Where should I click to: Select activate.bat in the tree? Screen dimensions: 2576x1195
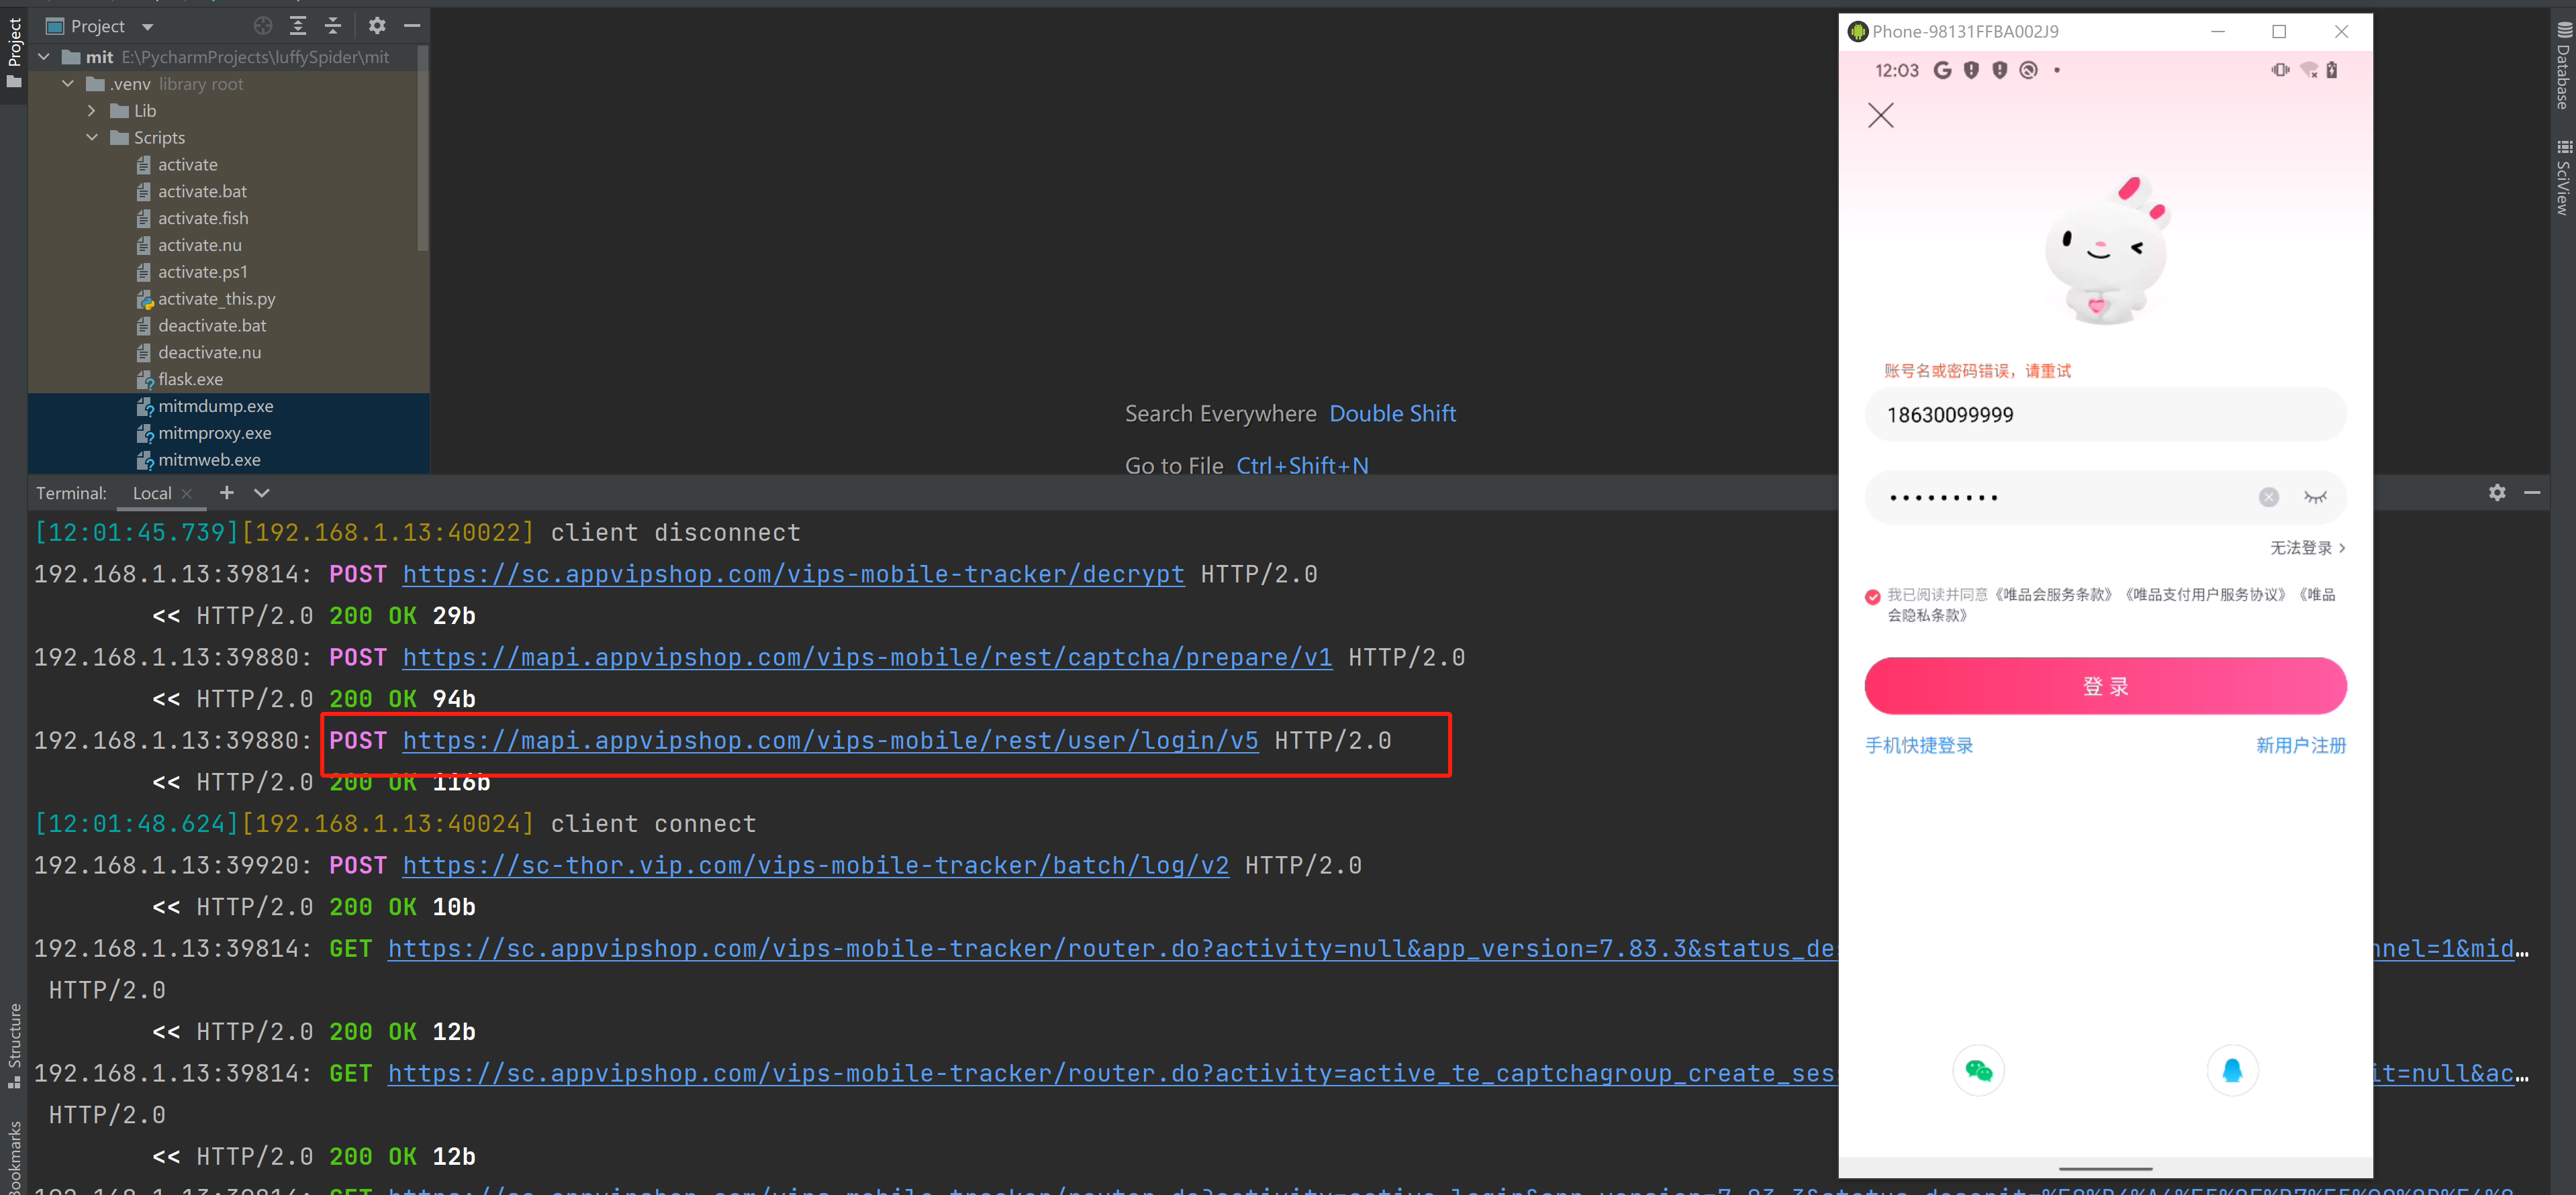(202, 192)
